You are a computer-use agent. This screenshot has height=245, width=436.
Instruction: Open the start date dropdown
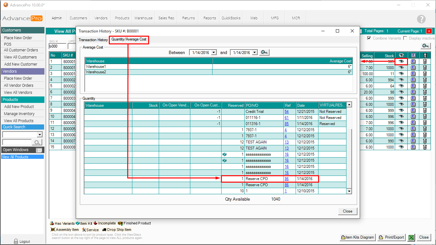[214, 52]
